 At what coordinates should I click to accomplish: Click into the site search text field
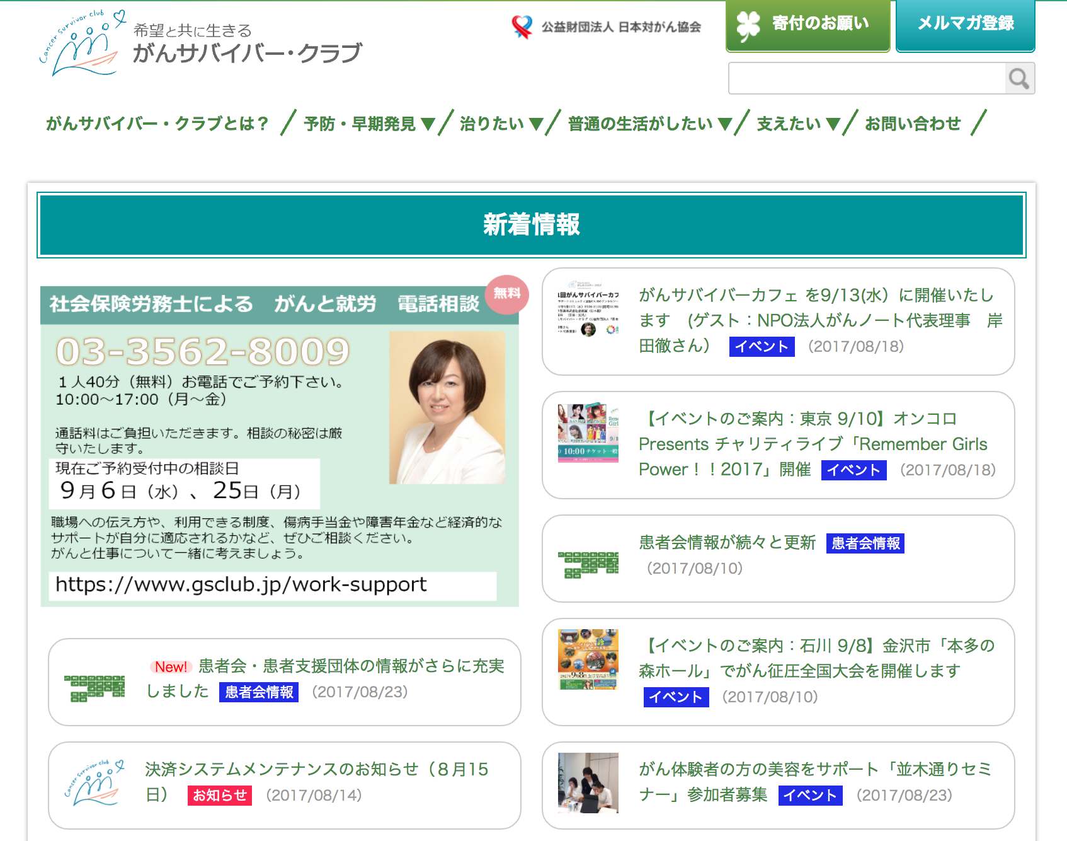coord(867,79)
